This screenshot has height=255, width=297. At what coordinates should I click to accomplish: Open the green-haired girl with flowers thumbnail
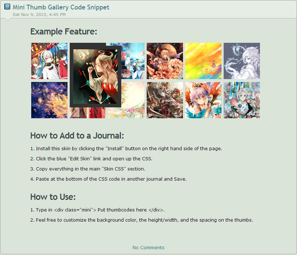coord(242,100)
